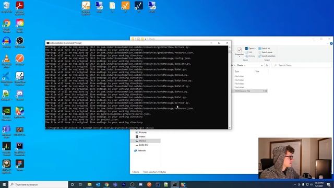Click Select none in the Explorer ribbon

pyautogui.click(x=266, y=52)
